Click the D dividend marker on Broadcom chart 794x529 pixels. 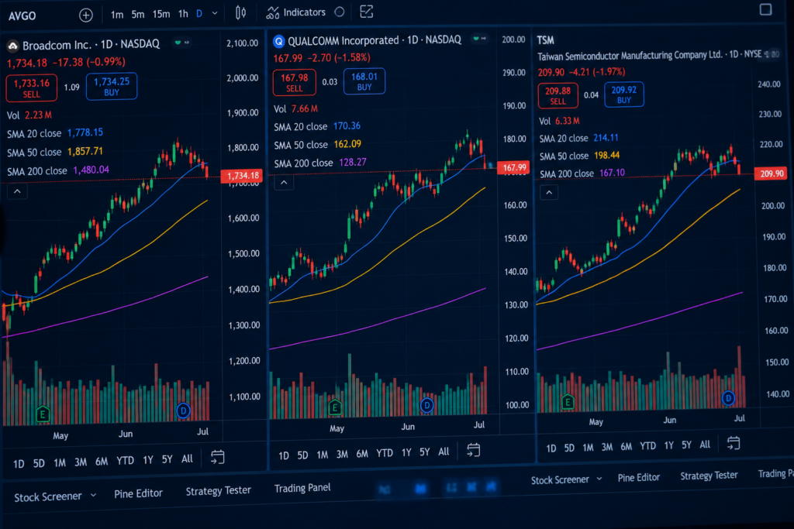(183, 410)
